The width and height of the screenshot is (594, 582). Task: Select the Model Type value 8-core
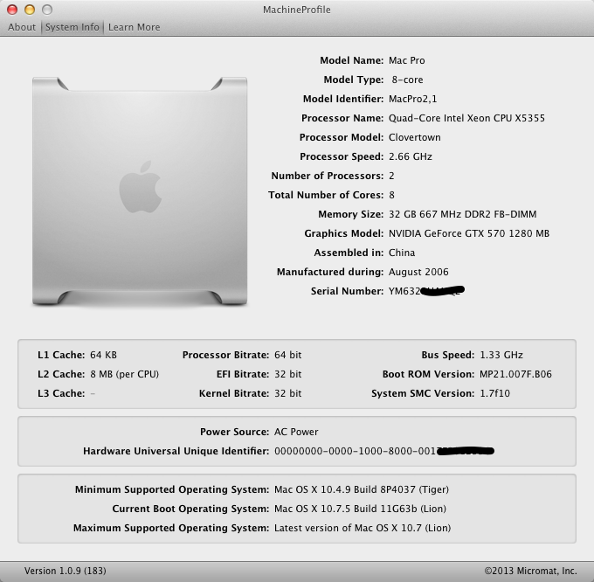407,80
